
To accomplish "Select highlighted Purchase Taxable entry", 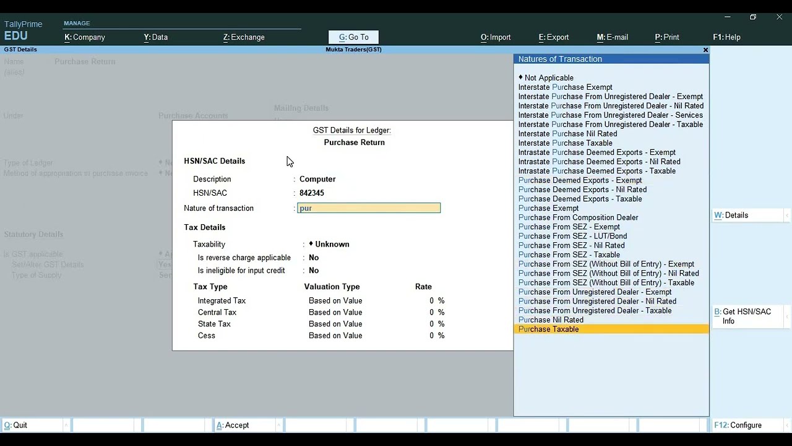I will pos(611,329).
